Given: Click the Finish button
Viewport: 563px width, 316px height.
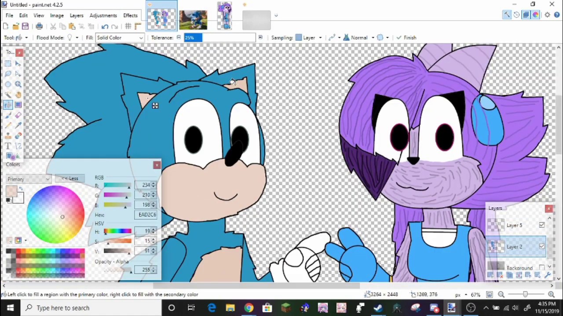Looking at the screenshot, I should (x=406, y=38).
